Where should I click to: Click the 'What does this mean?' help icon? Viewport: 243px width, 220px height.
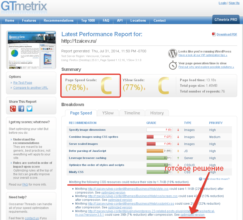(x=201, y=179)
